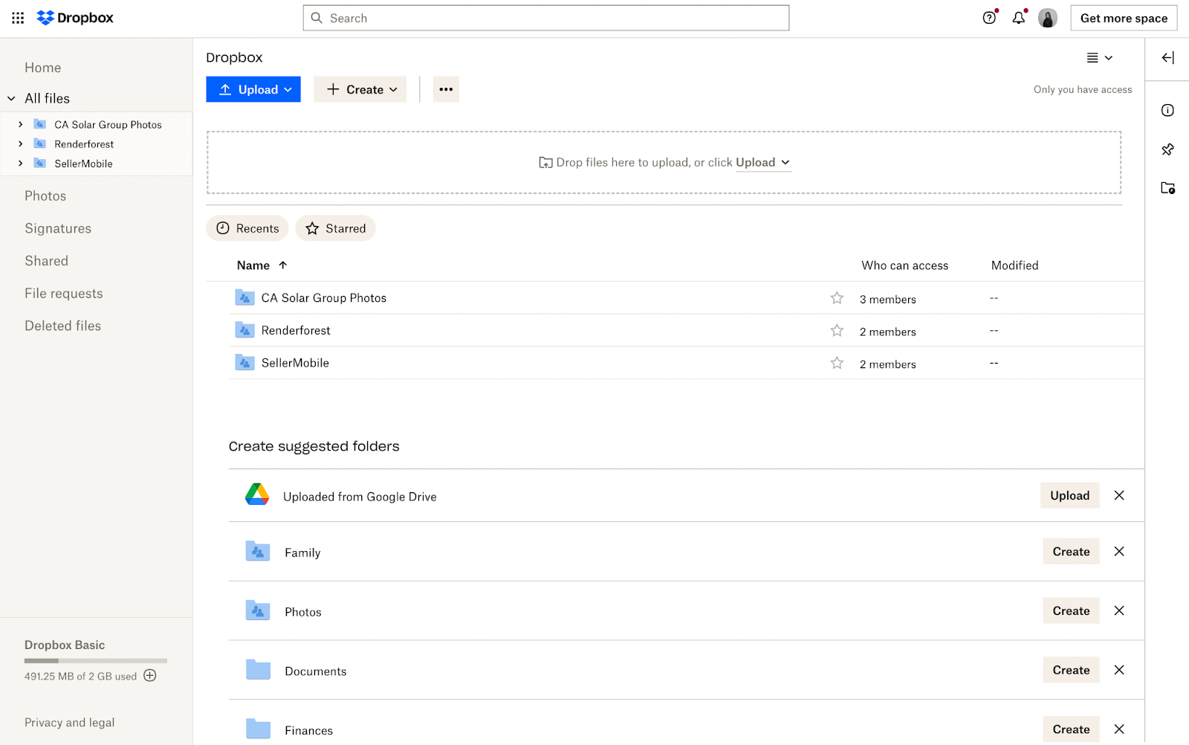1189x745 pixels.
Task: Click the plus icon next to storage used
Action: (x=150, y=676)
